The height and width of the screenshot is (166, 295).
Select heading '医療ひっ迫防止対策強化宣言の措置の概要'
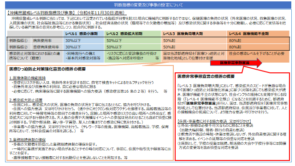tap(47, 69)
